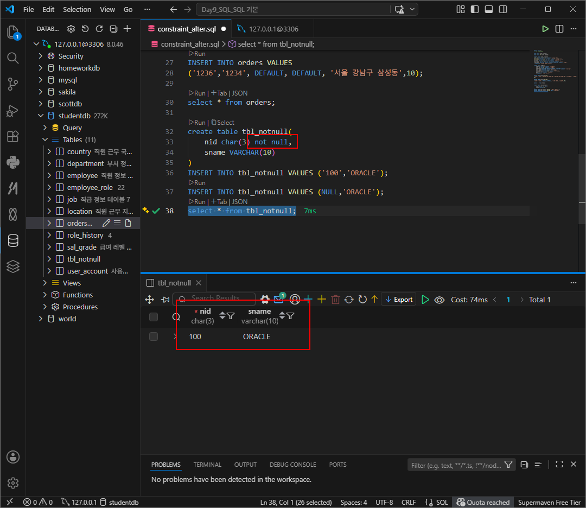Viewport: 586px width, 508px height.
Task: Click the pin icon in result toolbar
Action: click(x=165, y=300)
